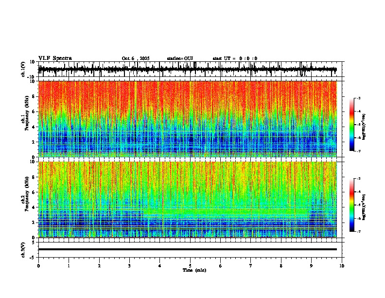This screenshot has height=298, width=385.
Task: Click the "ch.3(V)" axis label
Action: point(23,250)
